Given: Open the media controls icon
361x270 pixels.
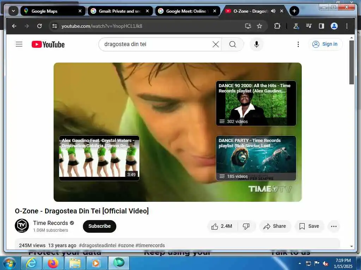Looking at the screenshot, I should [x=309, y=26].
